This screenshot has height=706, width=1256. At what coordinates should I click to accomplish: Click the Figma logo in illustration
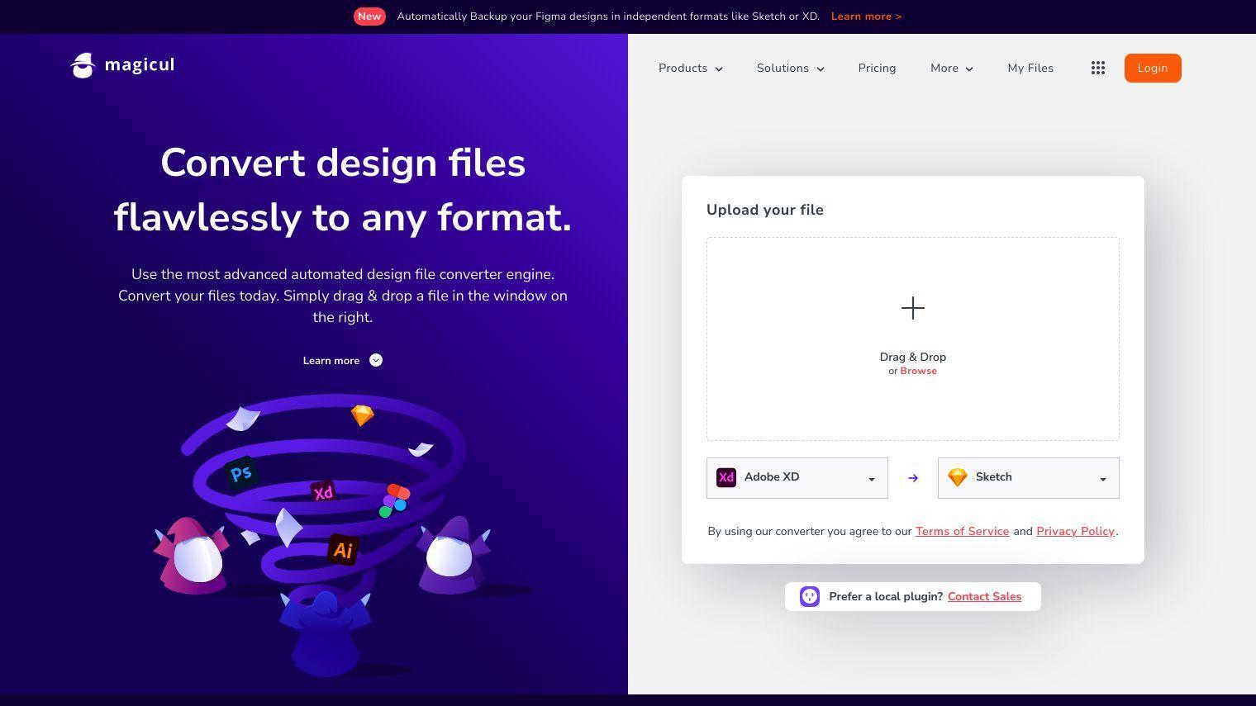pos(395,500)
